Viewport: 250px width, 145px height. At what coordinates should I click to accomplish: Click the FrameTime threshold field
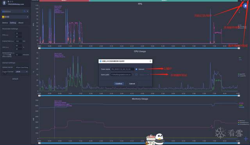click(x=18, y=41)
